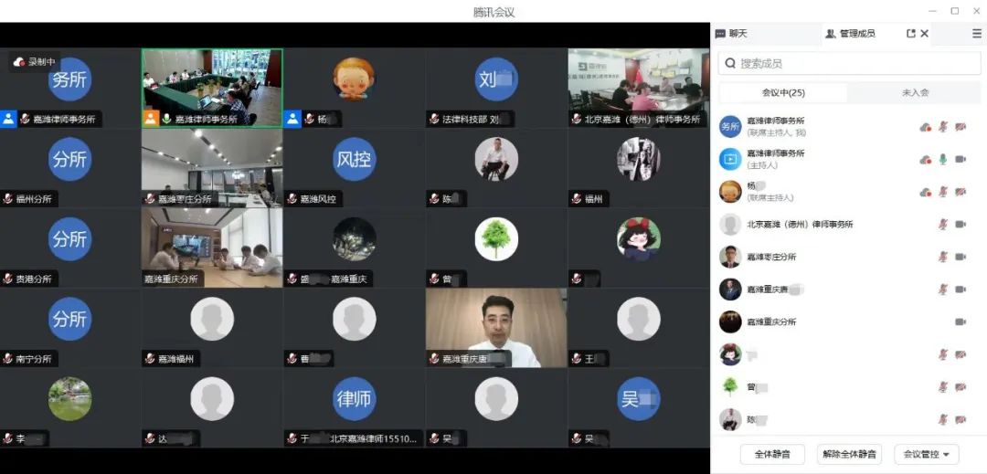Click 嘉潍重庆分所 name in member list

(771, 321)
